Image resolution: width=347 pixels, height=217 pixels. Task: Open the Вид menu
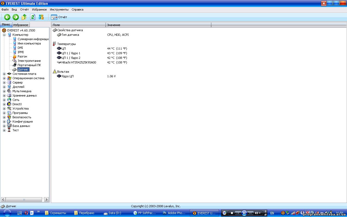[14, 9]
